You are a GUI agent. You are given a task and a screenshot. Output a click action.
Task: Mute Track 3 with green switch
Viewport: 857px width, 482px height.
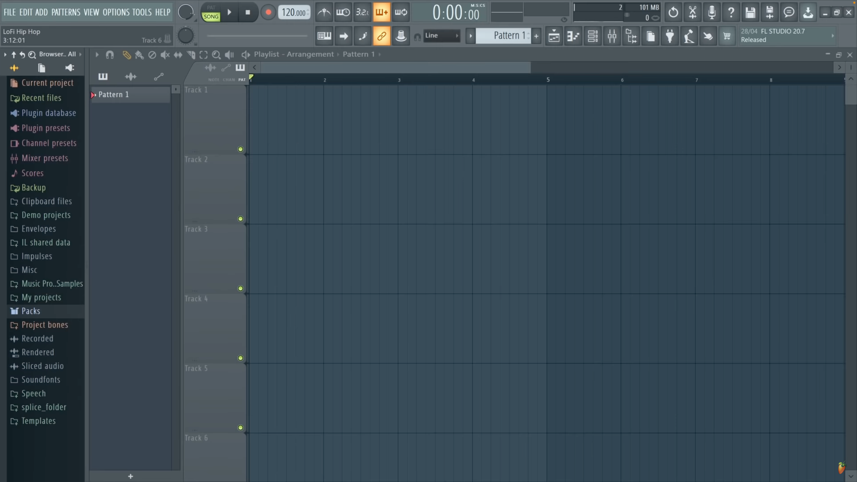(x=240, y=289)
